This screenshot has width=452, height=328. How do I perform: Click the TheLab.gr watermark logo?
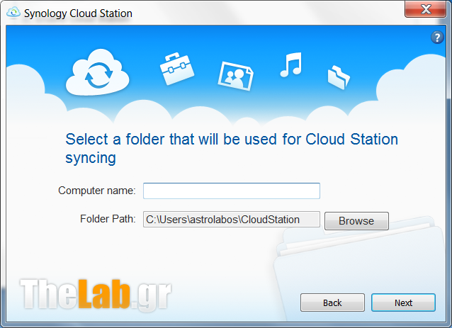[x=96, y=294]
